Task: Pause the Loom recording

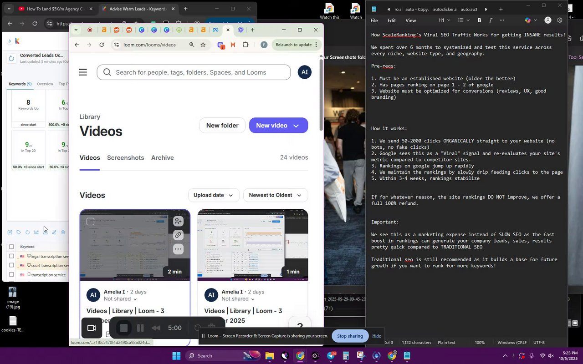Action: click(x=140, y=328)
